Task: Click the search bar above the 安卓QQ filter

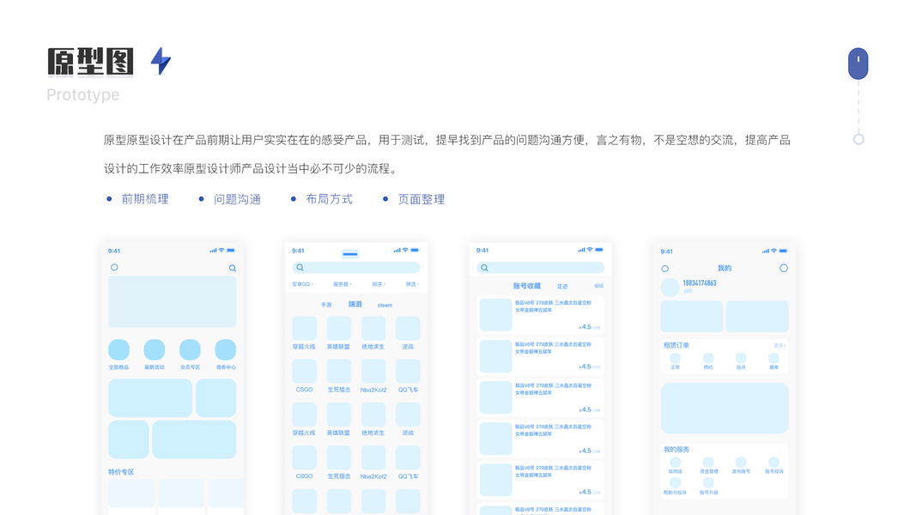Action: click(x=355, y=268)
